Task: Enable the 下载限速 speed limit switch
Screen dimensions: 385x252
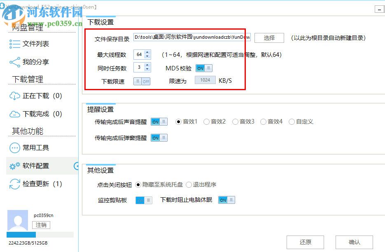Action: [141, 81]
